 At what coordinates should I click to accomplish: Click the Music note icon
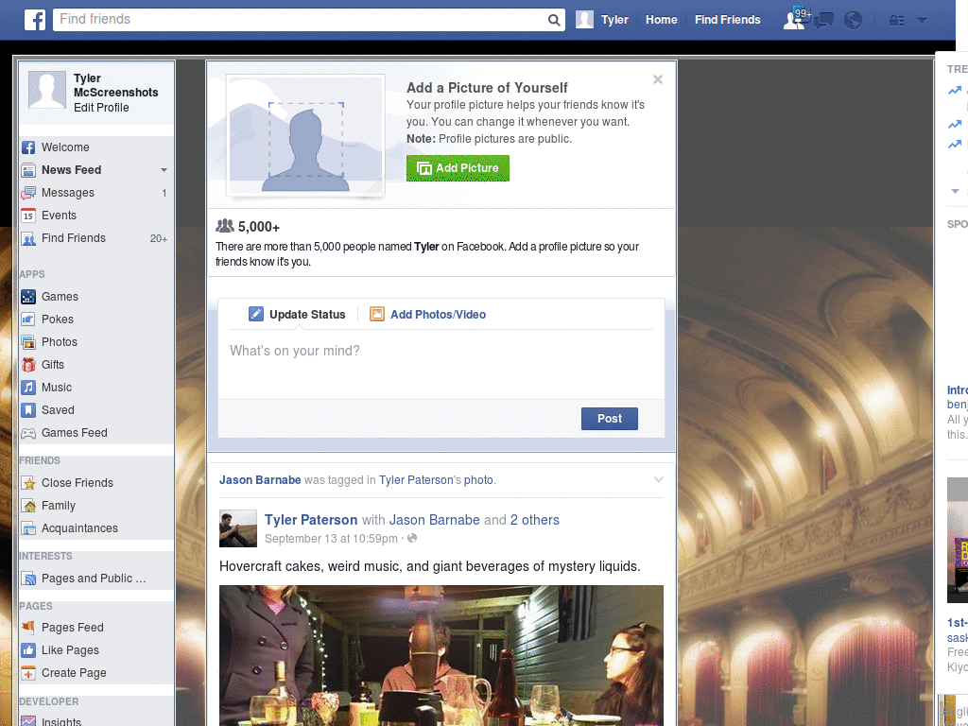click(x=28, y=388)
